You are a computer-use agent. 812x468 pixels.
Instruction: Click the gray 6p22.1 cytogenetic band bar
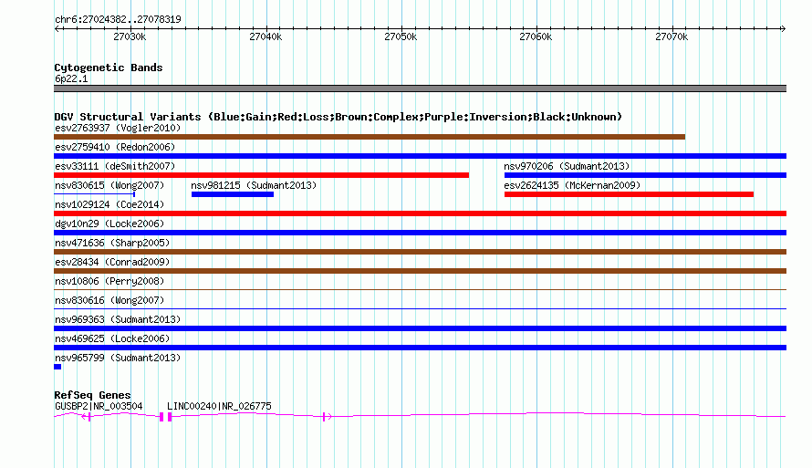tap(420, 88)
